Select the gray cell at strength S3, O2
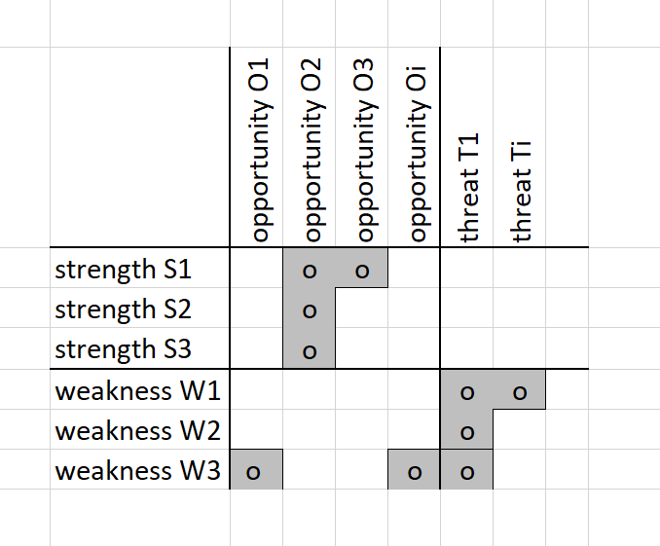This screenshot has width=660, height=546. pyautogui.click(x=310, y=349)
